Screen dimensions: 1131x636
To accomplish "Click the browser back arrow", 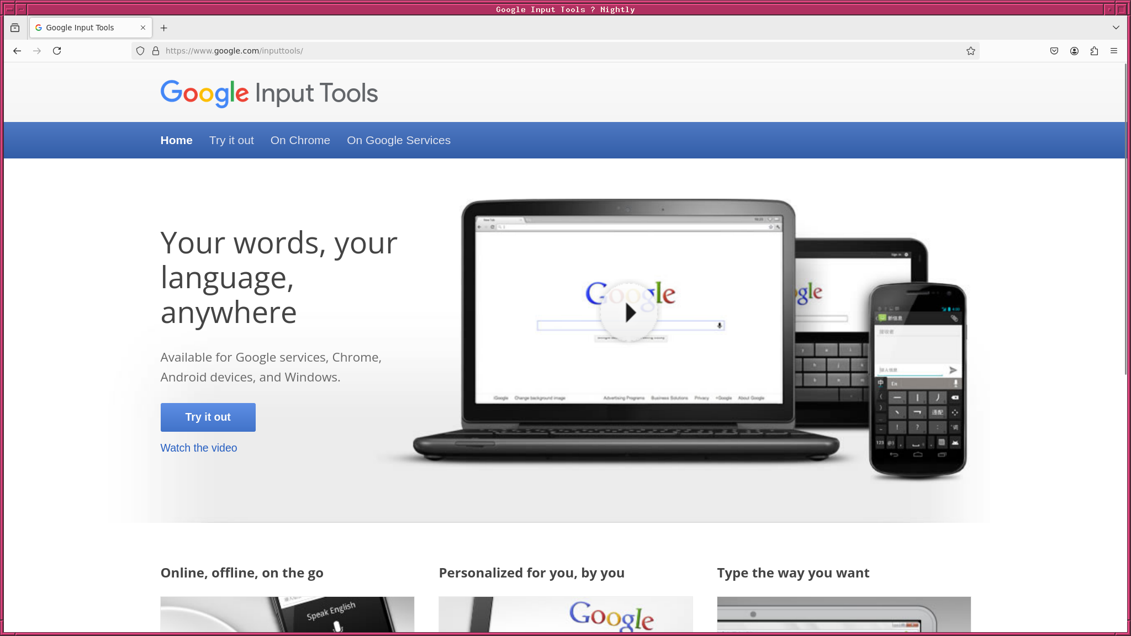I will tap(17, 51).
